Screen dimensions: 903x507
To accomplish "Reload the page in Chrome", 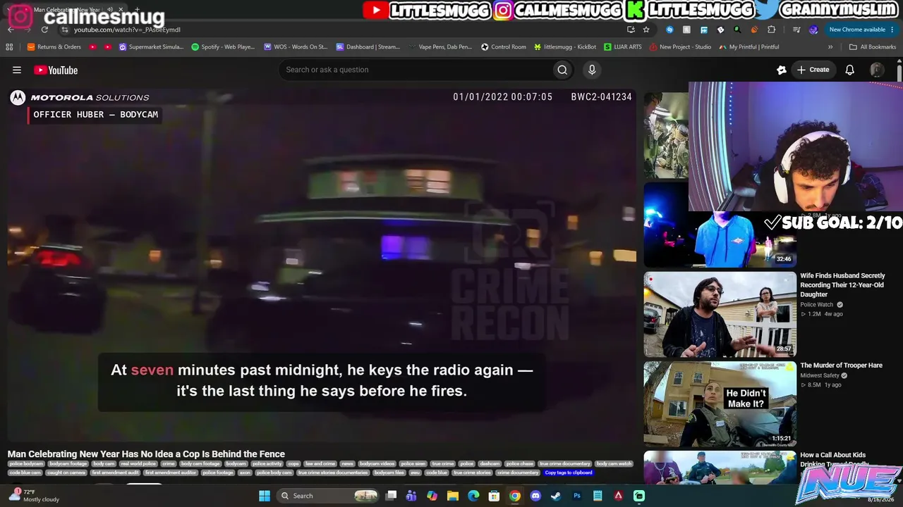I will point(45,30).
